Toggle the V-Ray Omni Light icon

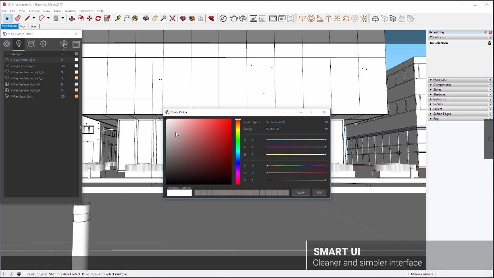pos(7,66)
